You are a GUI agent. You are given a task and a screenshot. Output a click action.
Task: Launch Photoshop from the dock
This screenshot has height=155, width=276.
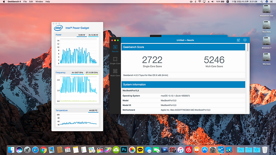pos(124,150)
